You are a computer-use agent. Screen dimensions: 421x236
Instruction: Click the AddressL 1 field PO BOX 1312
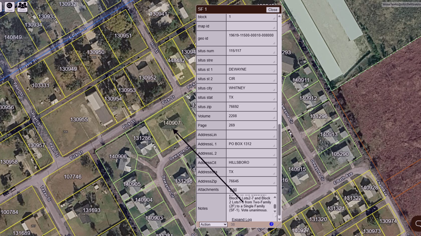252,144
